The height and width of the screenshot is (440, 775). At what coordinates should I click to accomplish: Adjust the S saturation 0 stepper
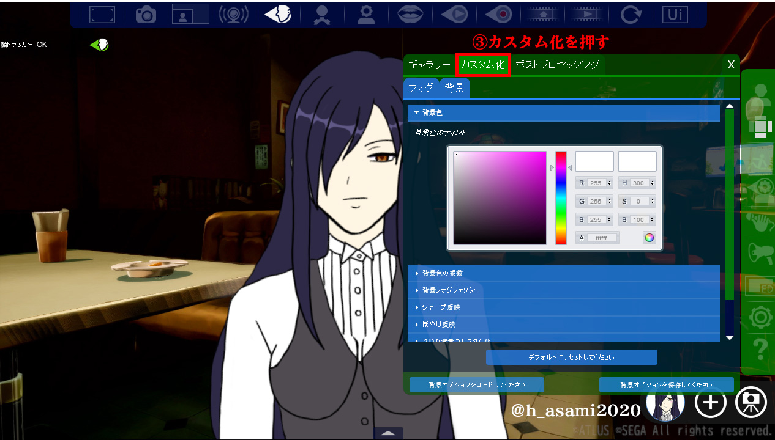click(653, 201)
